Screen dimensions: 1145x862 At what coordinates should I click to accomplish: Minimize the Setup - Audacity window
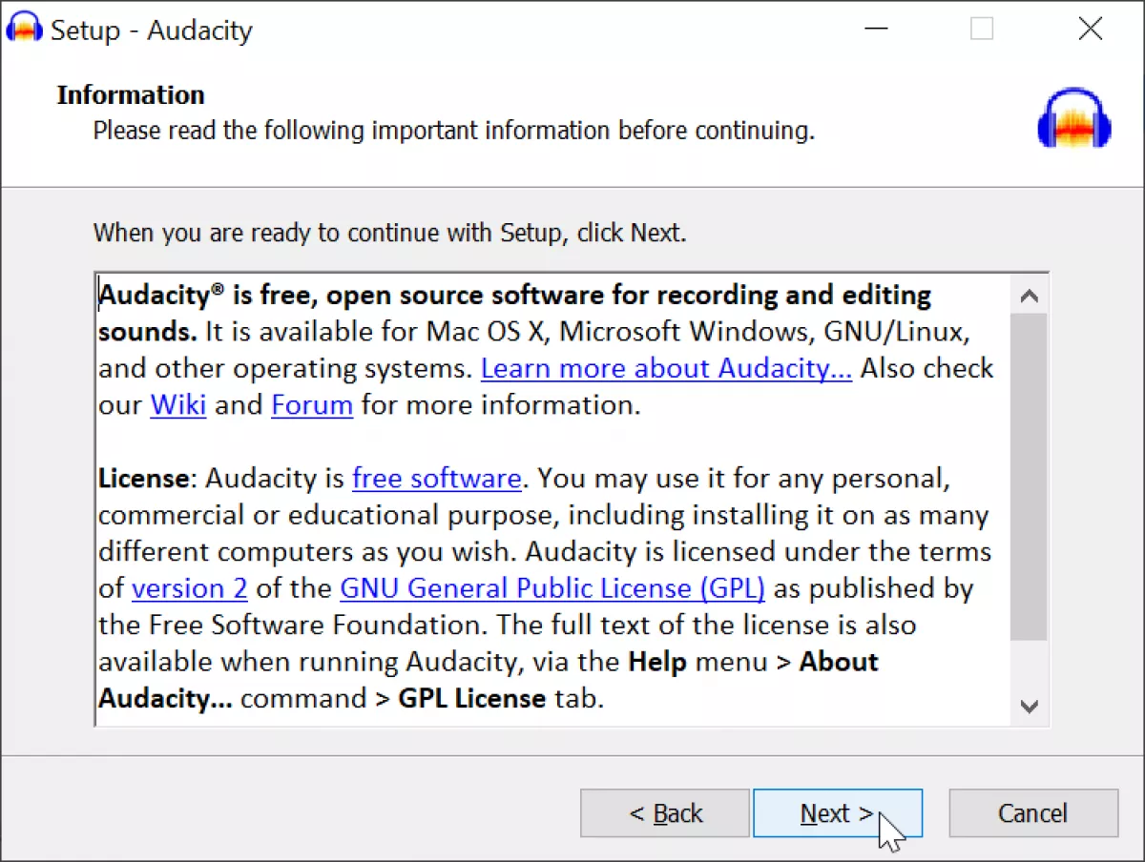(x=878, y=29)
